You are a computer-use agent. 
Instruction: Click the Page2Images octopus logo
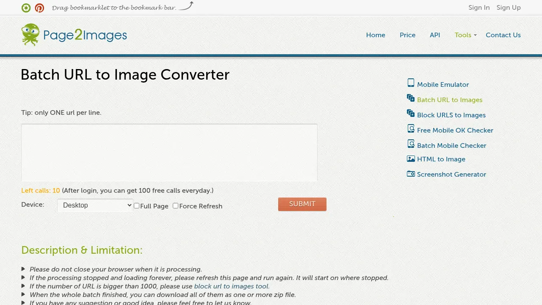tap(30, 35)
